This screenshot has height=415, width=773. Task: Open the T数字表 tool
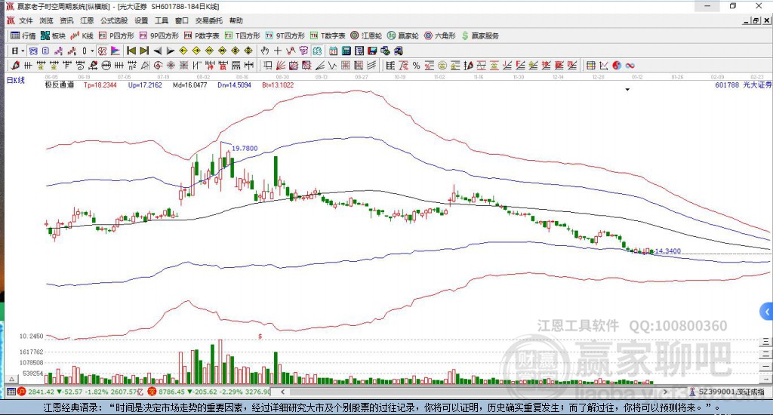(x=328, y=35)
